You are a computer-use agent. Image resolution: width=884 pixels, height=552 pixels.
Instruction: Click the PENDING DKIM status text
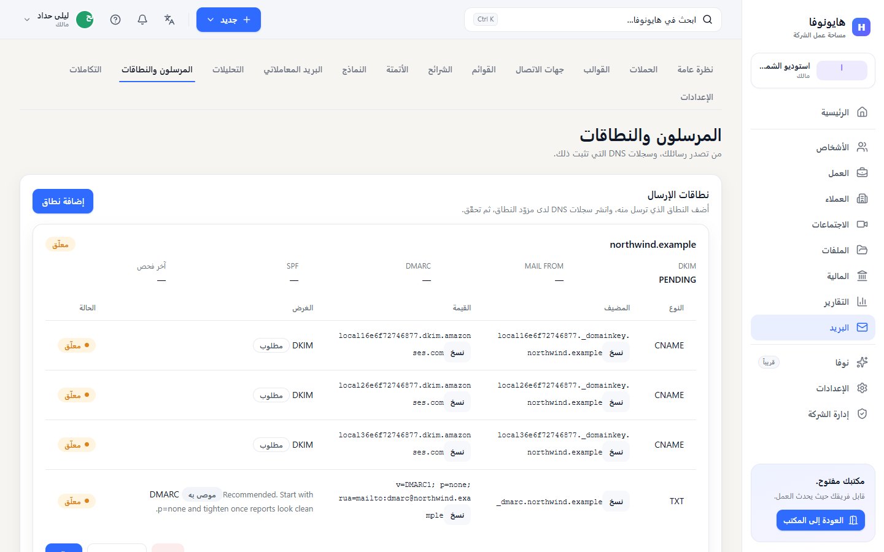coord(677,280)
